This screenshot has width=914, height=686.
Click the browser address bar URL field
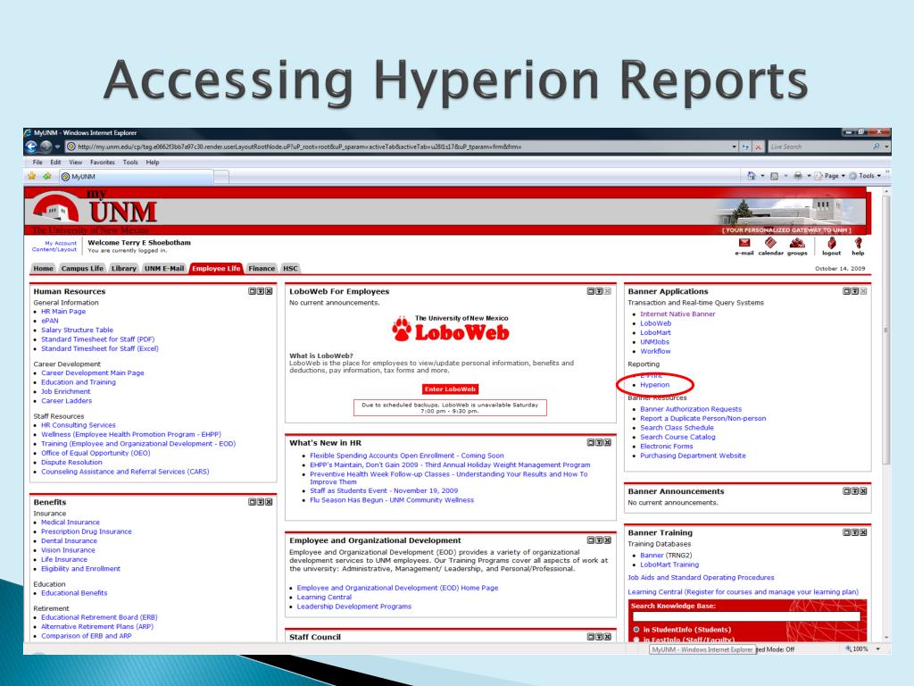click(x=397, y=147)
